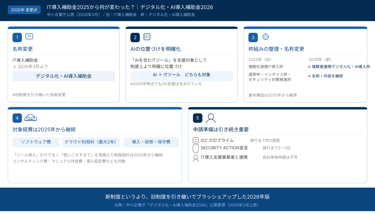Click the document icon beside badge 1
This screenshot has height=215, width=375.
[x=29, y=37]
